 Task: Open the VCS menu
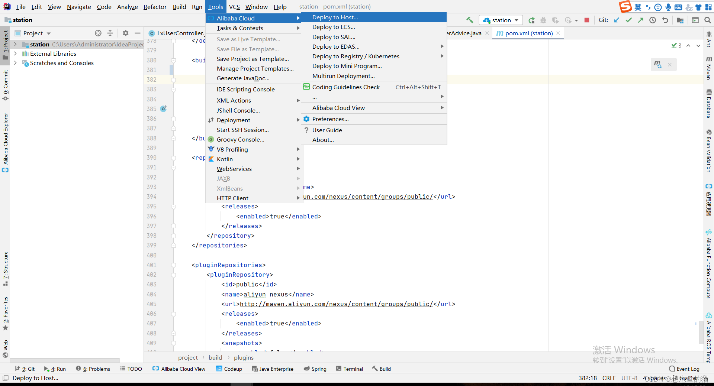click(x=234, y=7)
